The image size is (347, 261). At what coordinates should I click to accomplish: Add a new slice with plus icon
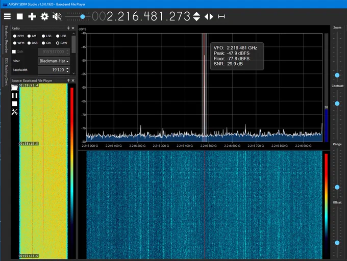pos(32,17)
